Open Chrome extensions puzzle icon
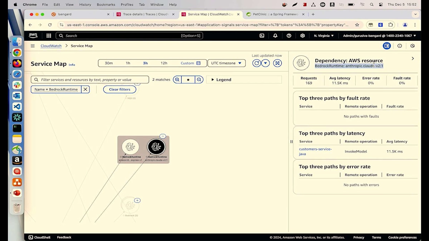The height and width of the screenshot is (241, 429). (390, 25)
